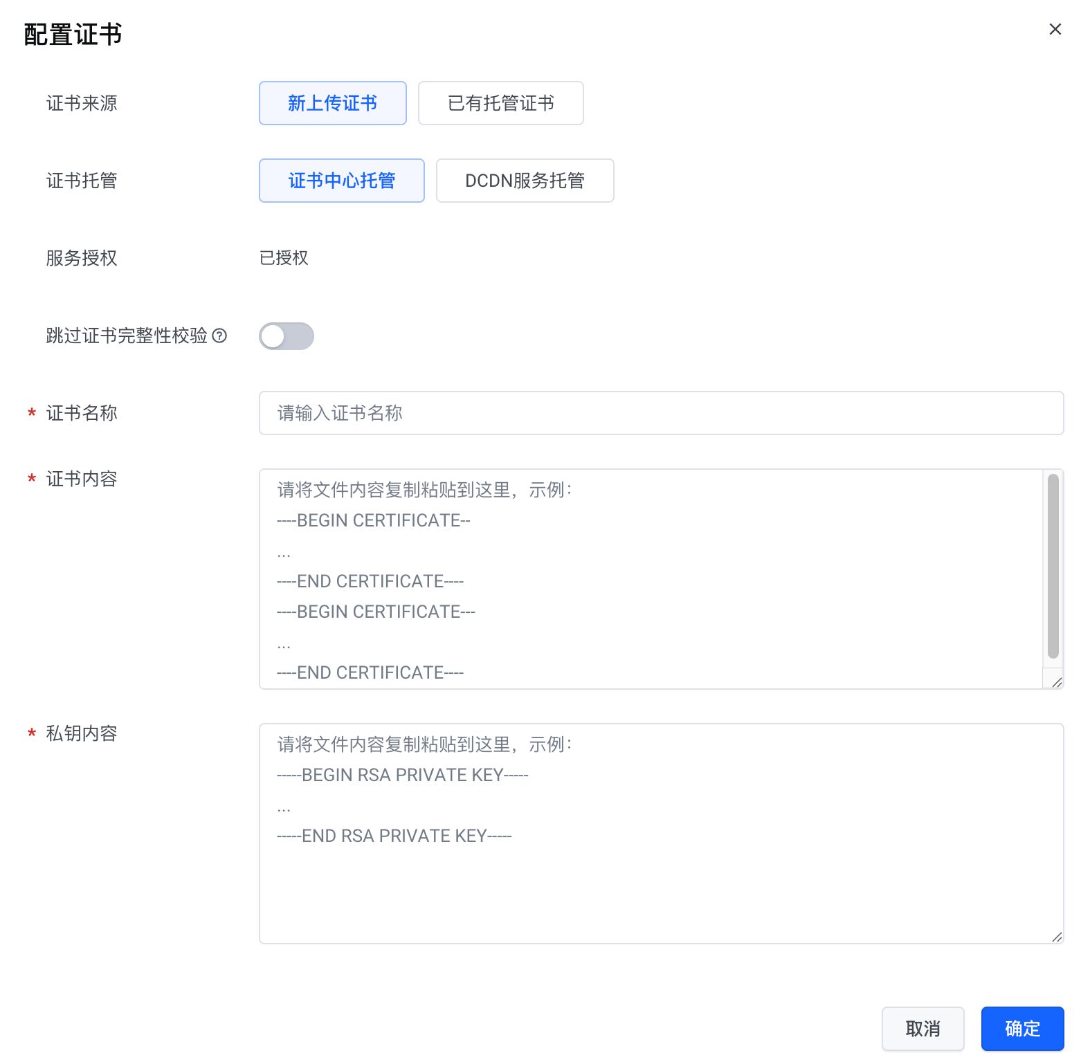
Task: Click the 服务授权 label
Action: point(82,258)
